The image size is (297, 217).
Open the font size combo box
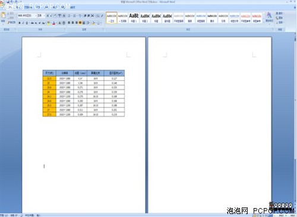[41, 15]
